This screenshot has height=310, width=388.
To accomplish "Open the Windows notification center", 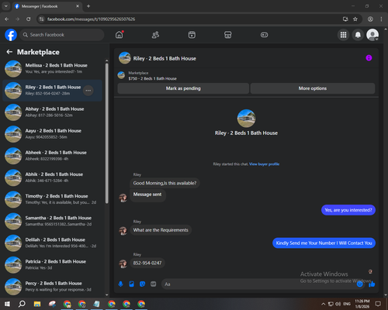I will tap(378, 304).
